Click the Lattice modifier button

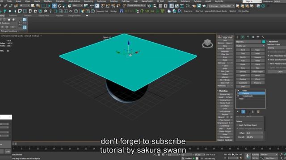point(243,75)
